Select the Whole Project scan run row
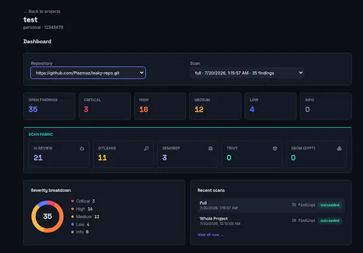Viewport: 363px width, 253px height. (271, 221)
